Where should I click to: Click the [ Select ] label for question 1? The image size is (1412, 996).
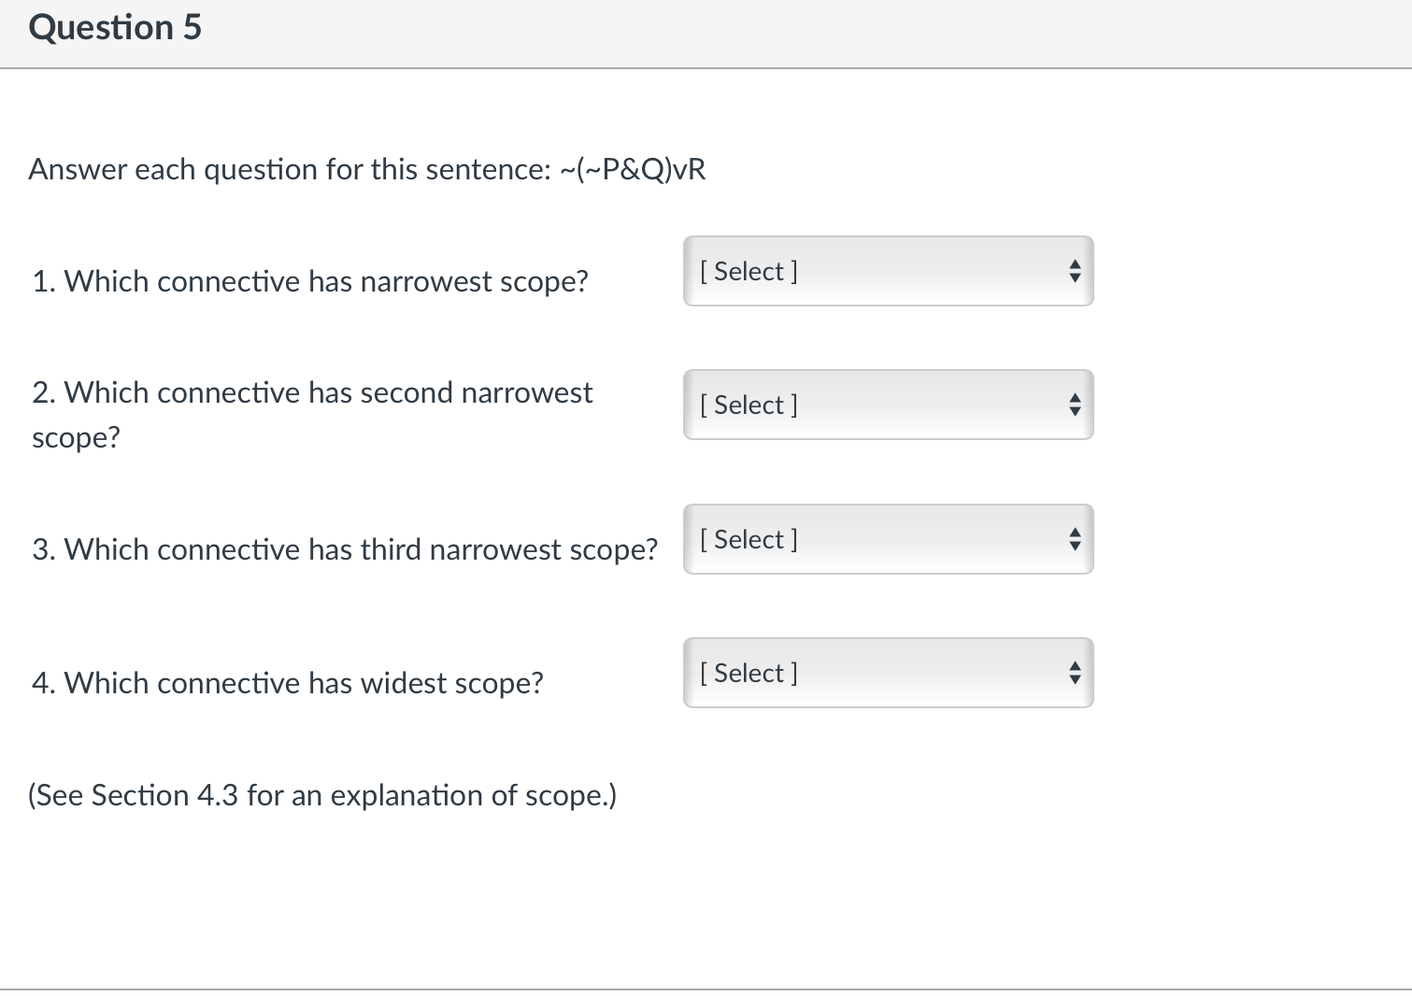tap(748, 271)
